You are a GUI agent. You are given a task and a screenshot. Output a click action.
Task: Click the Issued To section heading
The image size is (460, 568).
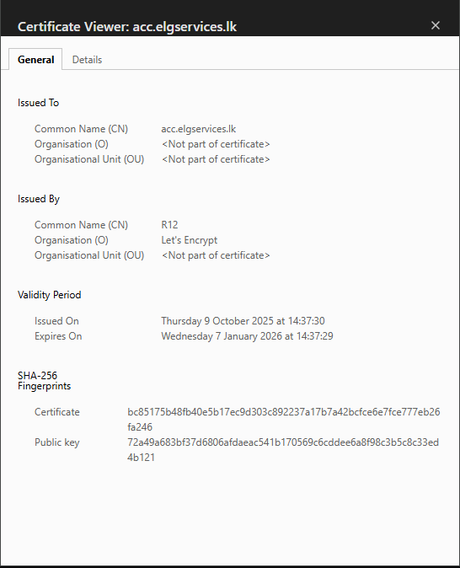coord(39,103)
